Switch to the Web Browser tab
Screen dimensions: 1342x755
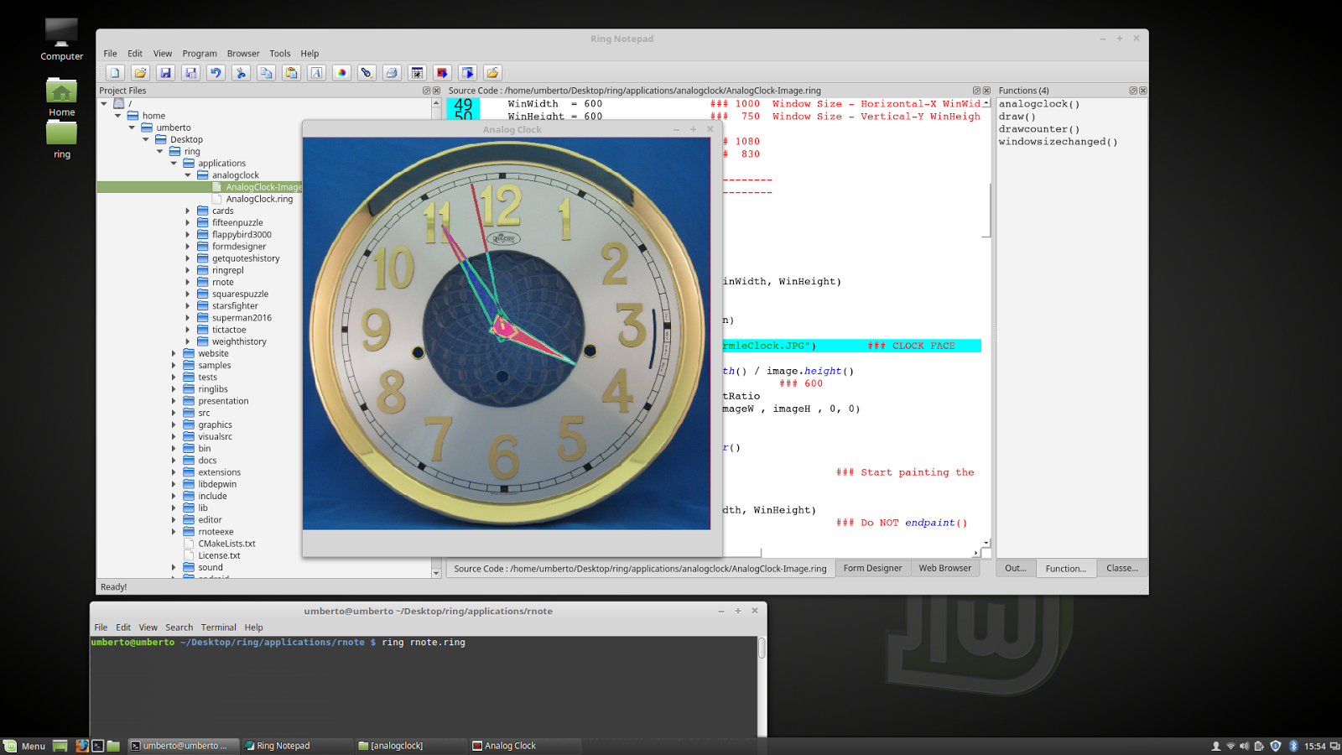coord(944,568)
